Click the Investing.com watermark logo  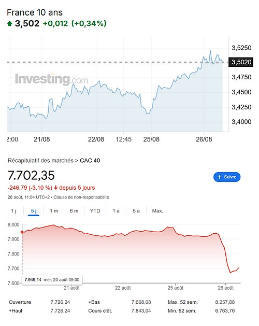coord(52,79)
